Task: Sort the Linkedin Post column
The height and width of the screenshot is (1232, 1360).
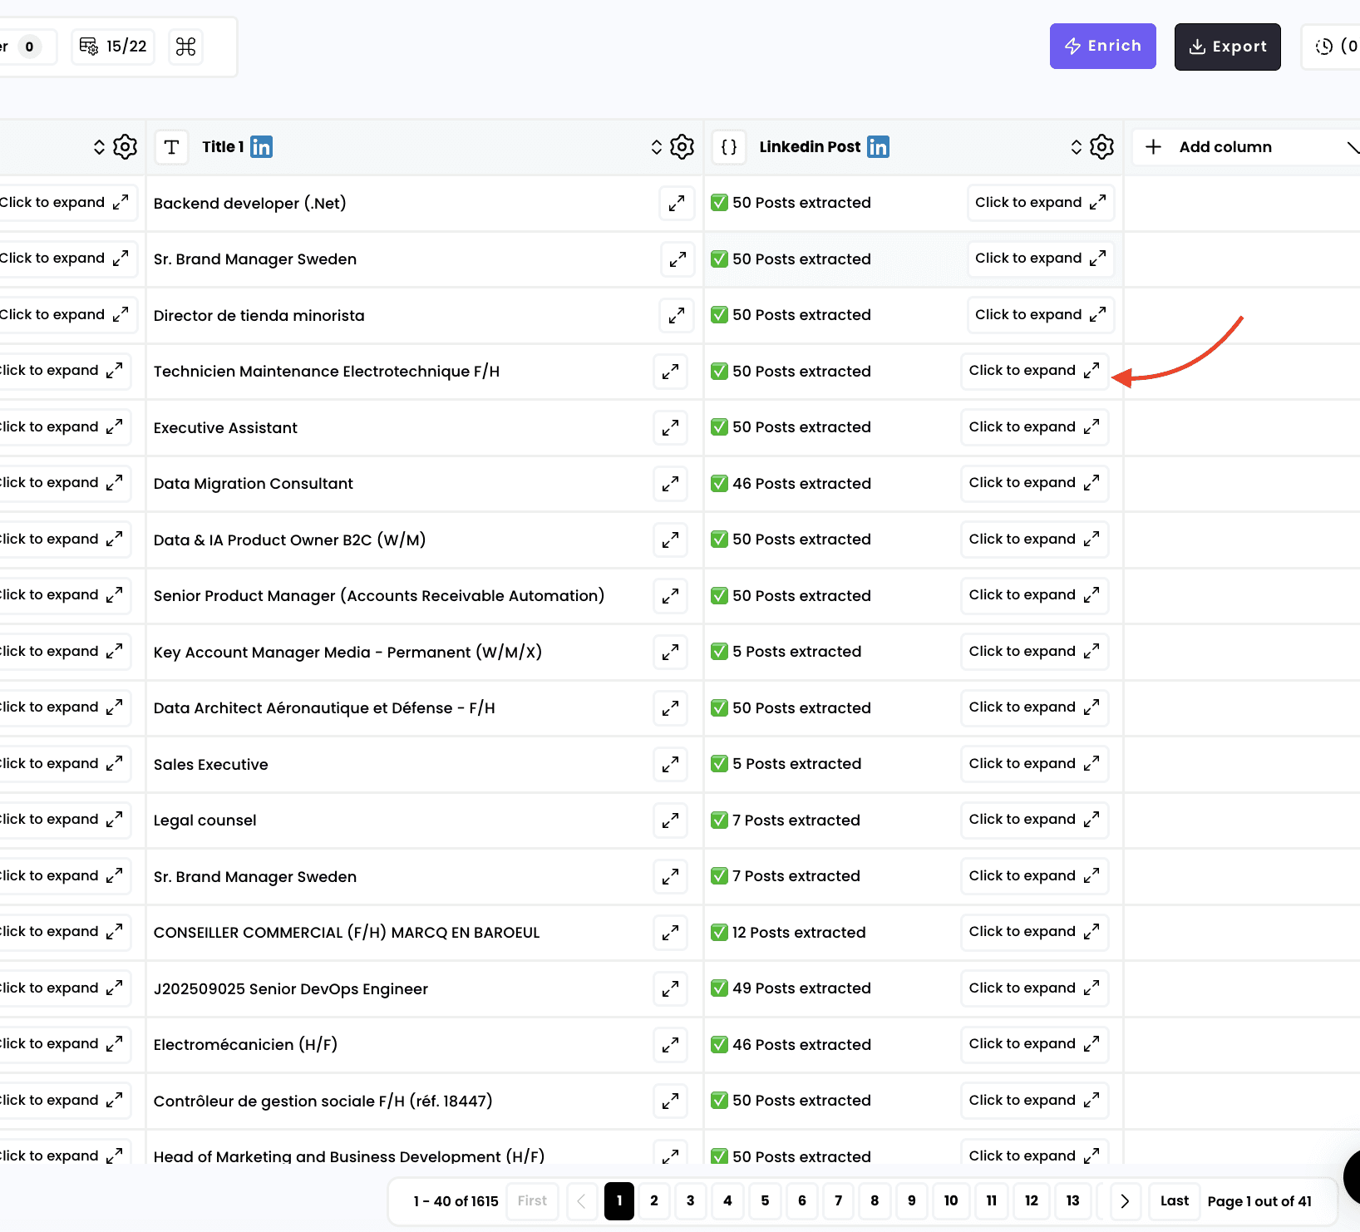Action: 1077,147
